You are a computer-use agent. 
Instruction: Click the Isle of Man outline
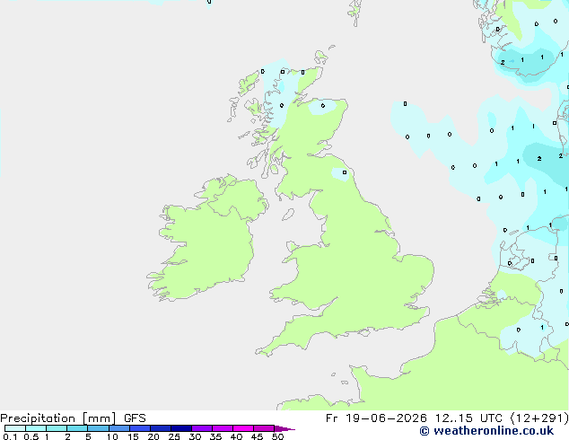288,215
